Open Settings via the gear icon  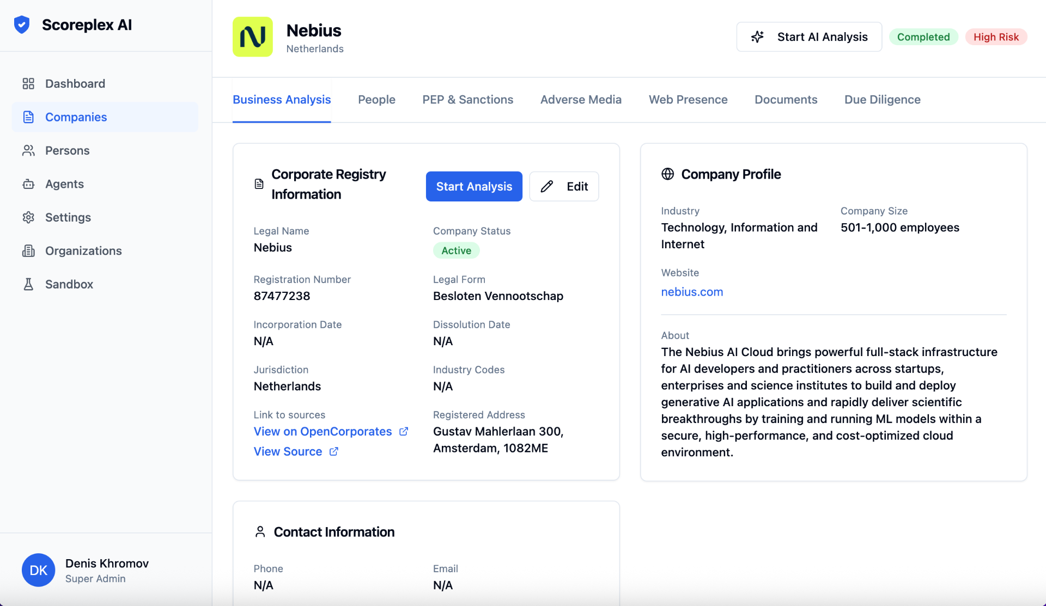(28, 217)
